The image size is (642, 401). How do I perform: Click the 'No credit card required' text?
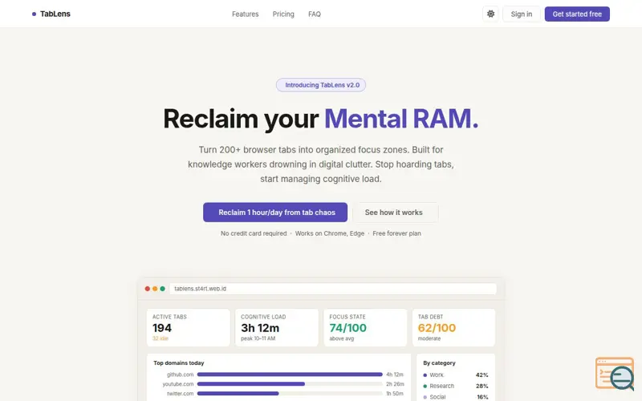pyautogui.click(x=254, y=233)
